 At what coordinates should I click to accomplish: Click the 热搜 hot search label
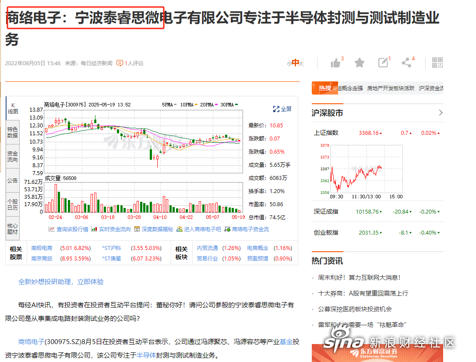coord(325,88)
